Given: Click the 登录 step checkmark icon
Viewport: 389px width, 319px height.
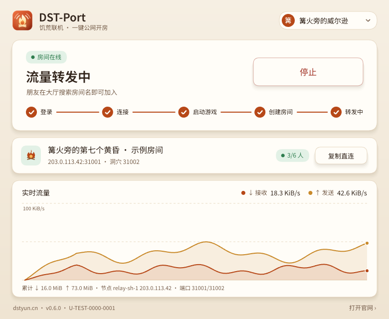Looking at the screenshot, I should (x=31, y=112).
